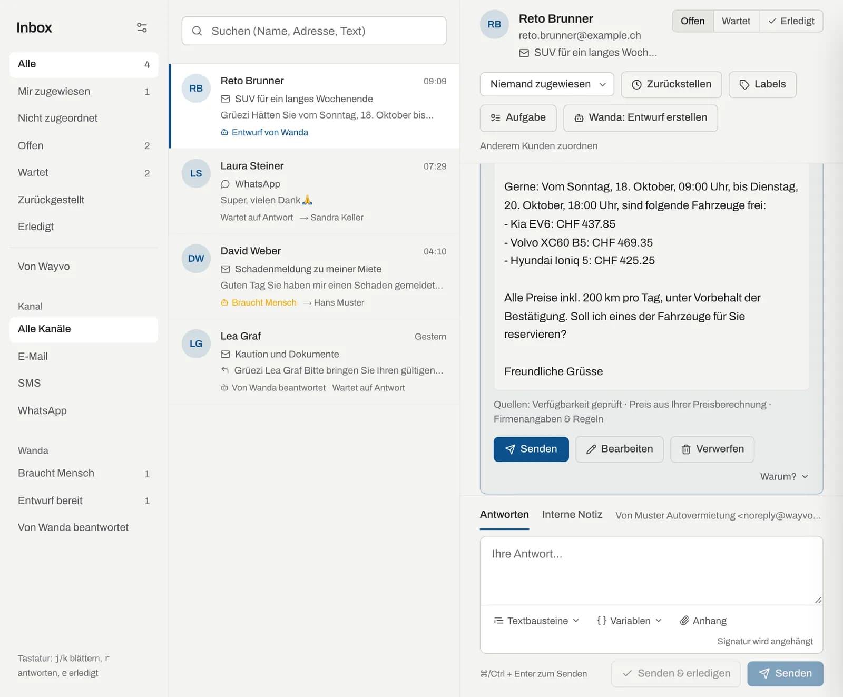
Task: Set status to Erledigt
Action: pyautogui.click(x=791, y=21)
